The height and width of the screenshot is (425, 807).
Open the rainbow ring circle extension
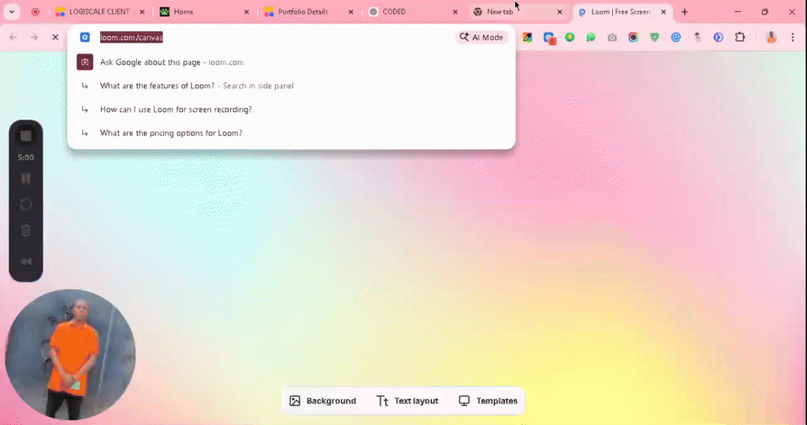[x=633, y=37]
